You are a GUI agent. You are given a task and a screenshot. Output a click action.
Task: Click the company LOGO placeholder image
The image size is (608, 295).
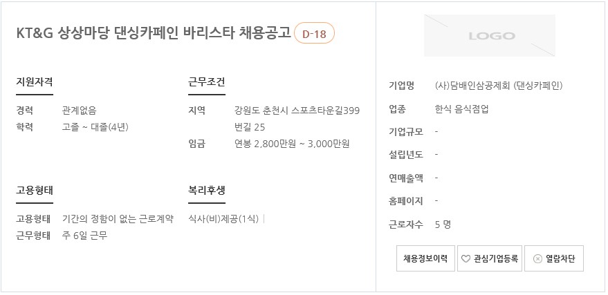pos(490,36)
